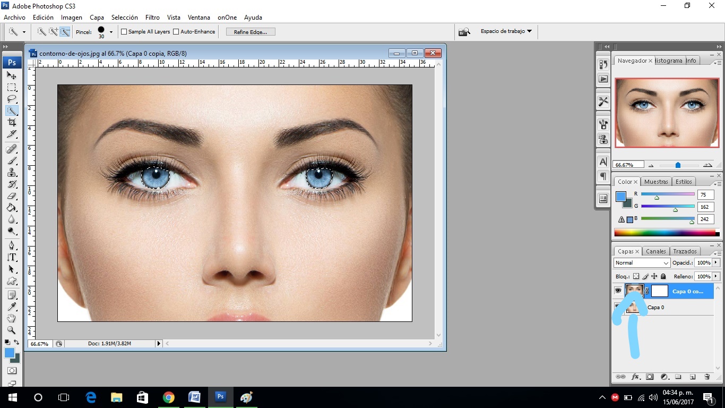Select the Healing Brush tool

(12, 149)
